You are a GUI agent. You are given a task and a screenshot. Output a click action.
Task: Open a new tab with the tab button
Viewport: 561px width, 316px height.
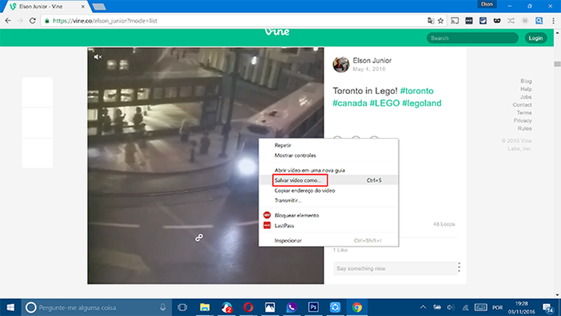[99, 7]
